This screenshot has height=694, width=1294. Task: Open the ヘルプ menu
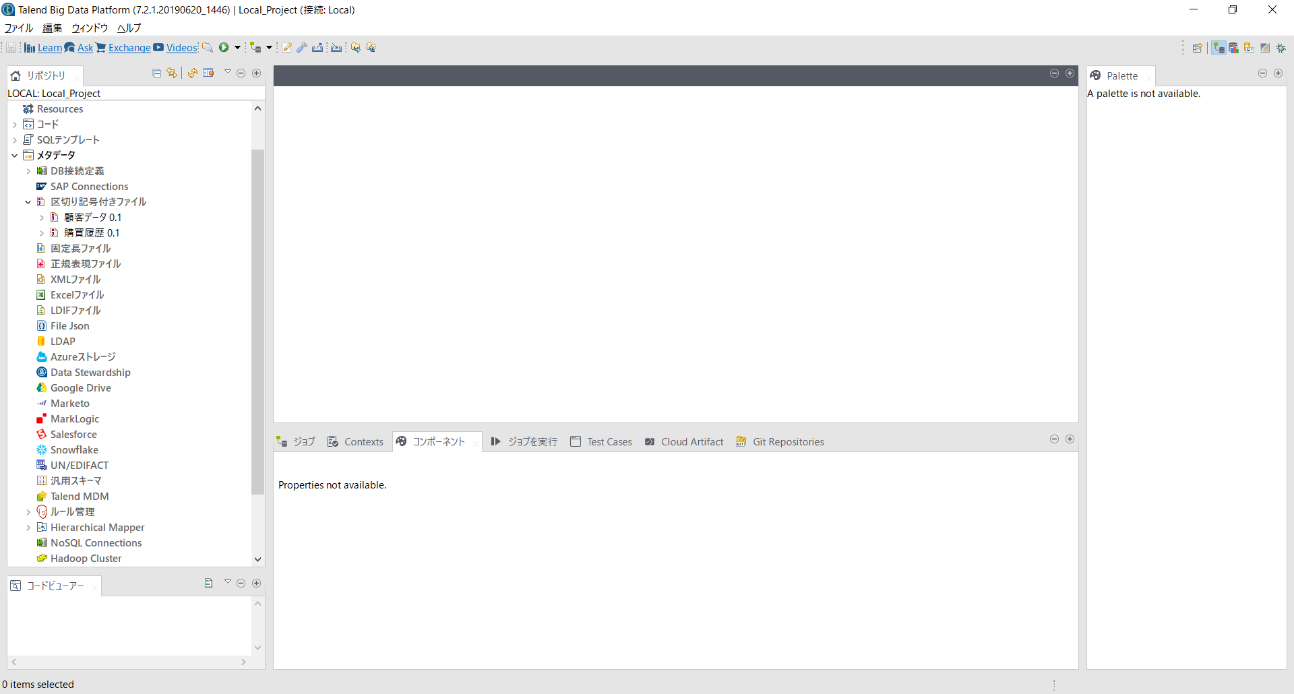click(129, 28)
